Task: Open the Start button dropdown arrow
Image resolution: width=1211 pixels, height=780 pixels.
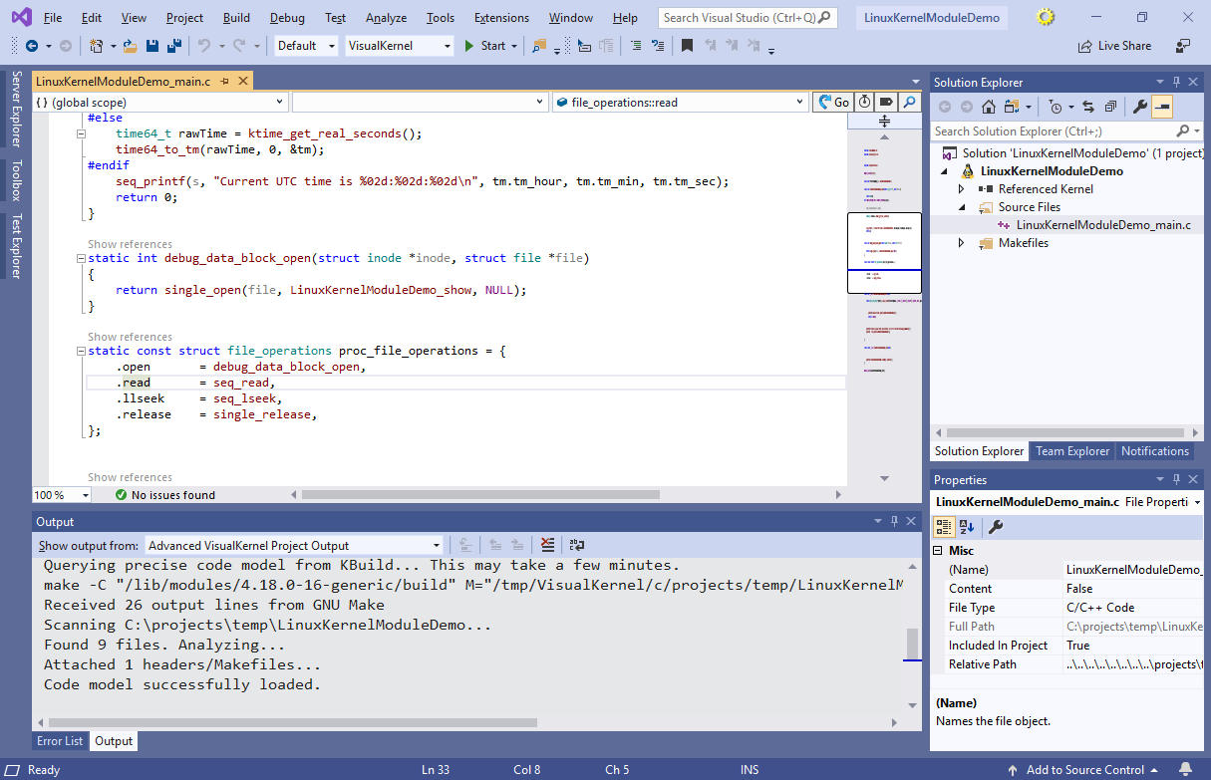Action: 514,46
